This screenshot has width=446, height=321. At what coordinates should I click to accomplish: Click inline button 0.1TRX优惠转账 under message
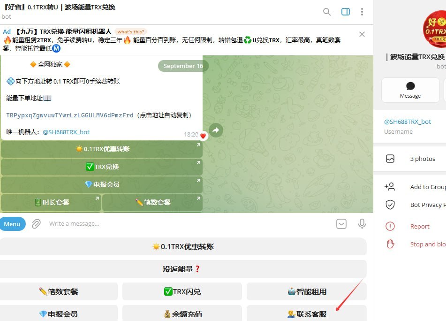(x=102, y=149)
